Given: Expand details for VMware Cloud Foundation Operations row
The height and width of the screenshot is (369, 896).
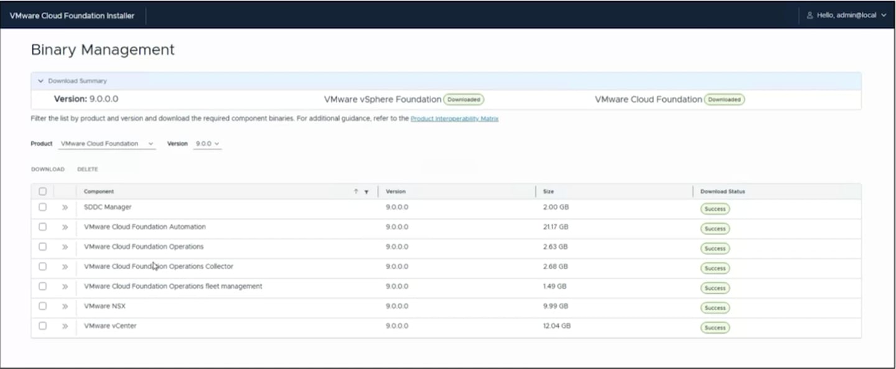Looking at the screenshot, I should (x=65, y=247).
